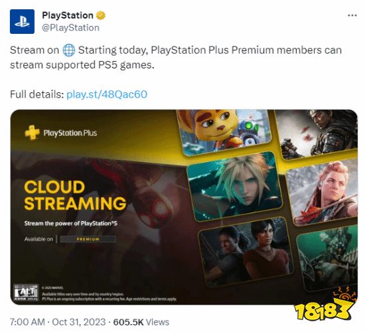This screenshot has height=332, width=365.
Task: Click the yellow PlayStation Plus logo
Action: click(x=32, y=133)
